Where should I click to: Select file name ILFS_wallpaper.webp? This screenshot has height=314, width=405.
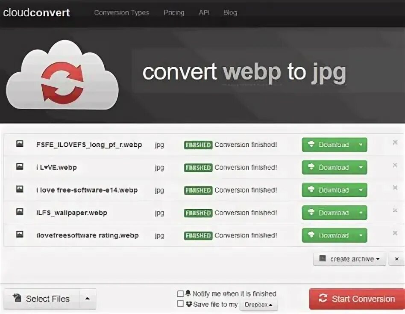[71, 213]
